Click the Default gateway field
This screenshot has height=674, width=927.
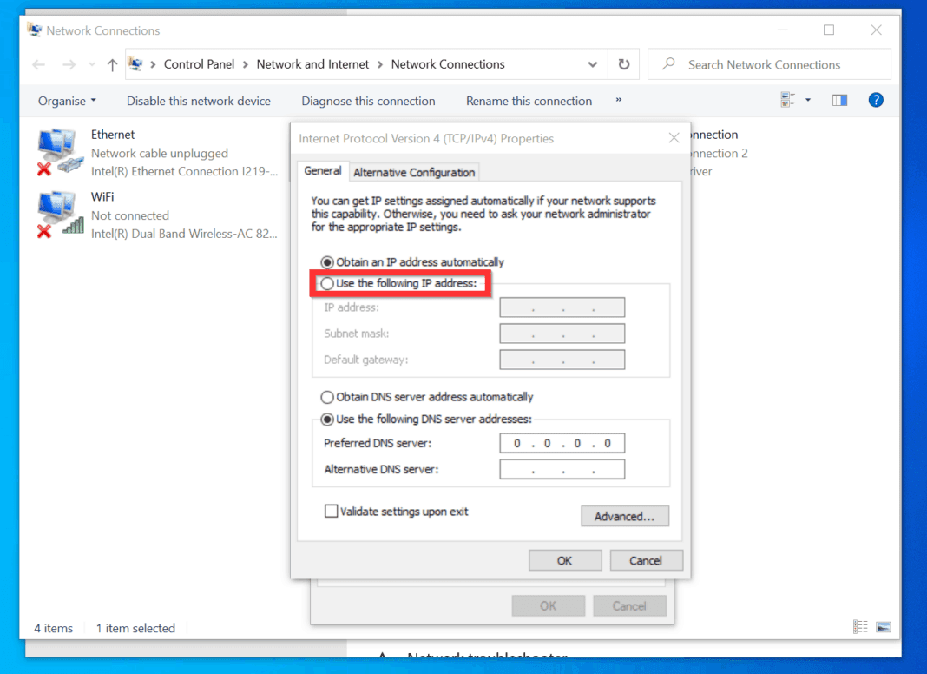562,360
